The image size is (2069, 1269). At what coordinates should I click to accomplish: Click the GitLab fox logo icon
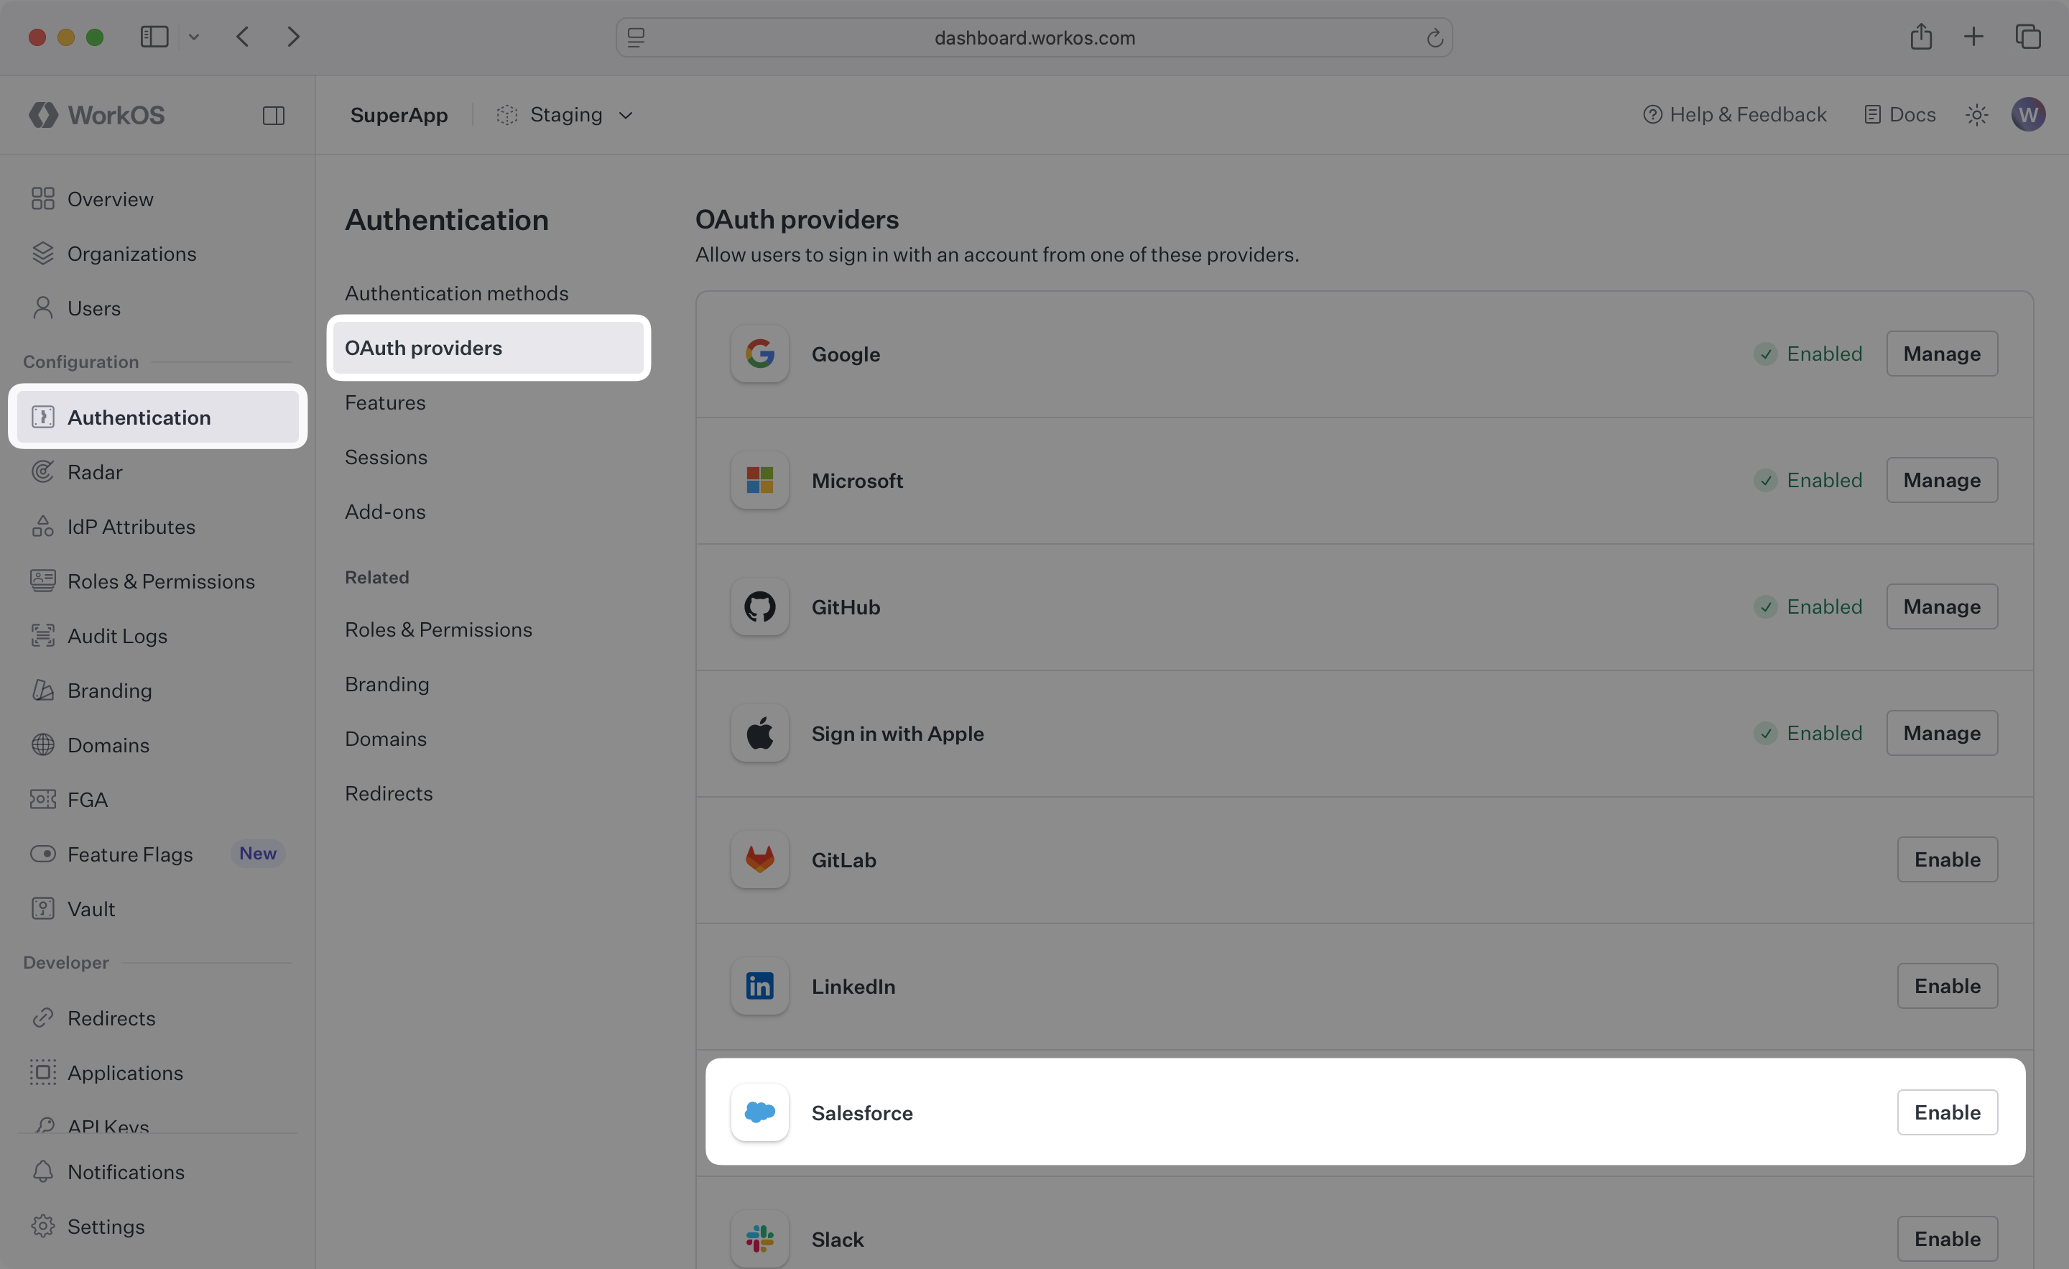(x=759, y=859)
